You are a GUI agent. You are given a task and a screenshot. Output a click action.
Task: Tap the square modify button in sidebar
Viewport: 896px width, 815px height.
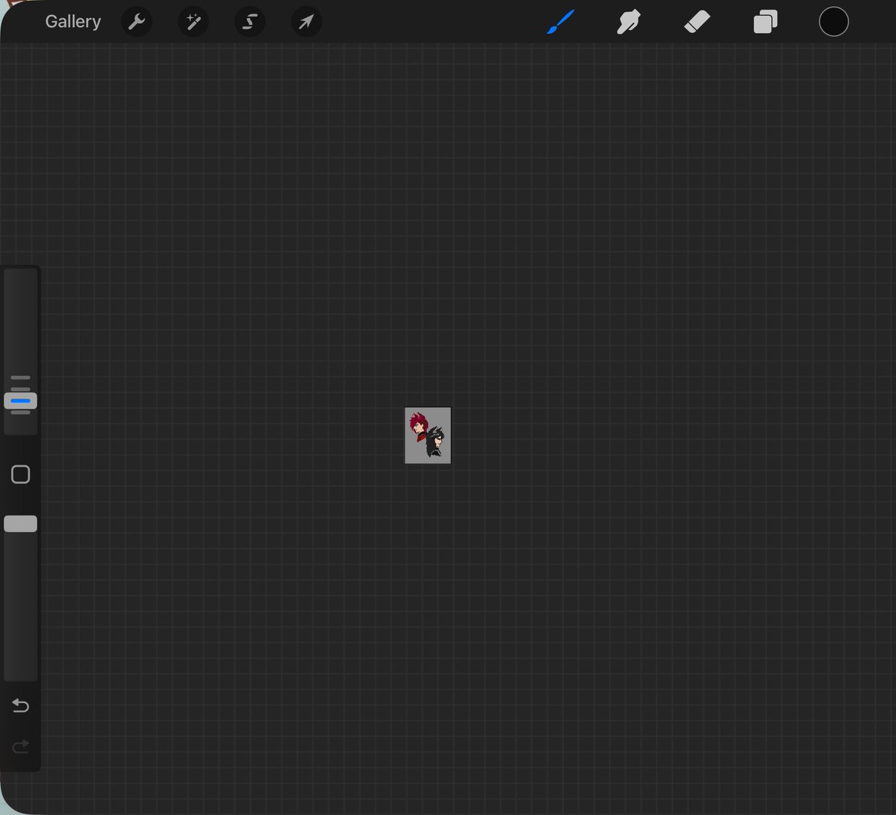tap(21, 474)
